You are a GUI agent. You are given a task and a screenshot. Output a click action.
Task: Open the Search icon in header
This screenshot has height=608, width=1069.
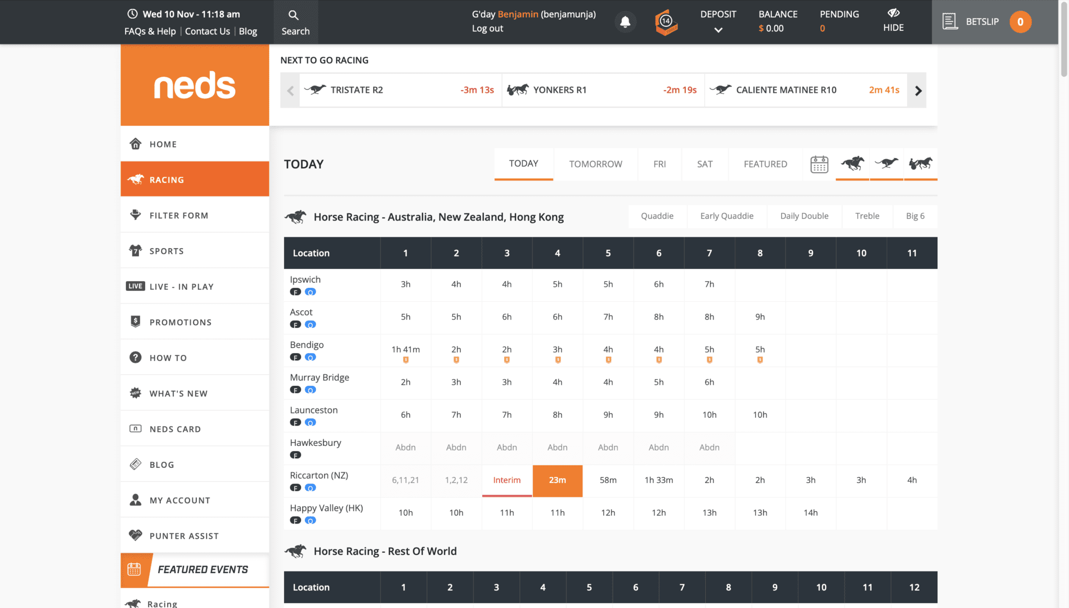[294, 15]
